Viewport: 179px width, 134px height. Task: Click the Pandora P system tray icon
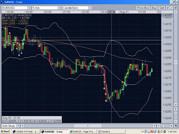point(146,132)
